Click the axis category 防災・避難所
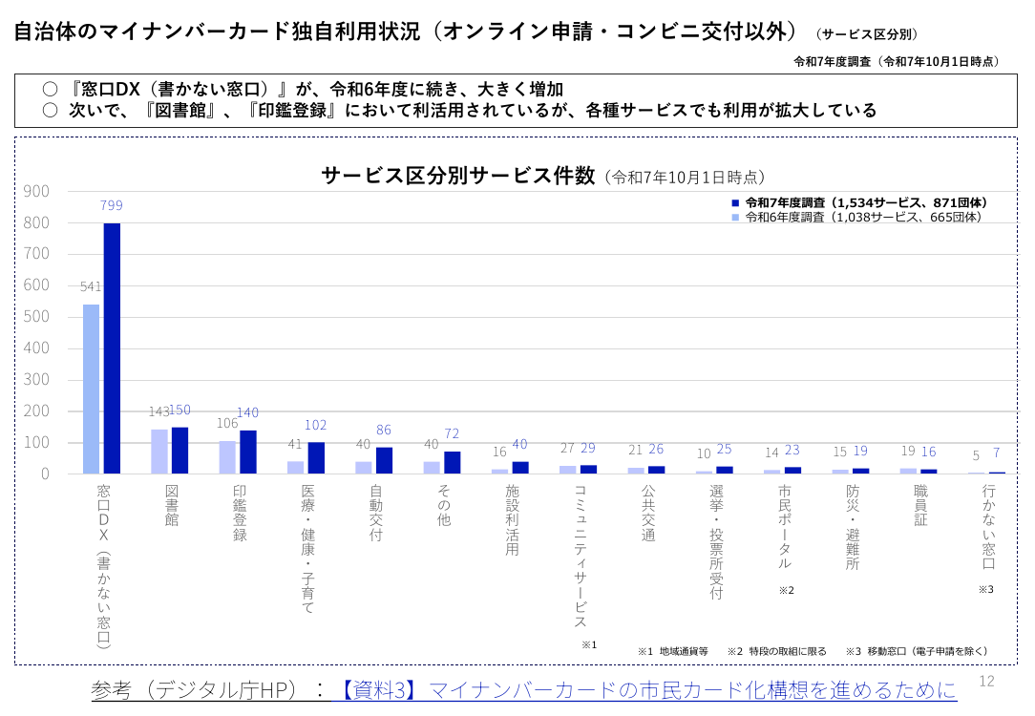The height and width of the screenshot is (716, 1035). [853, 527]
